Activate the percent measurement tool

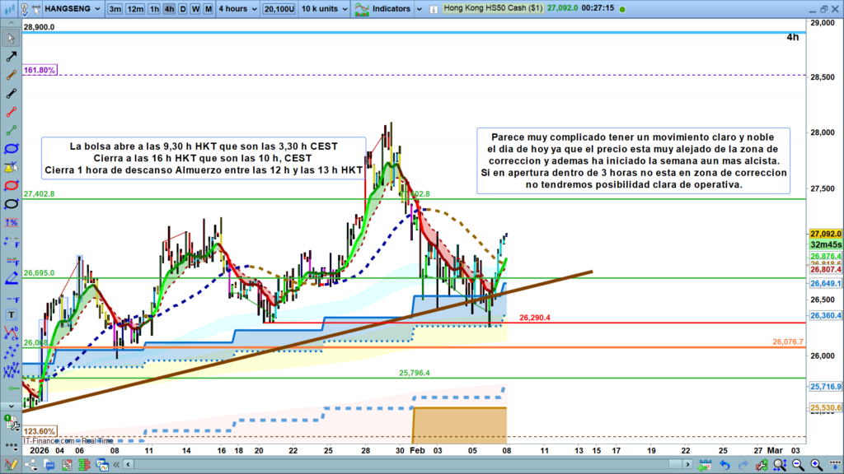[x=12, y=223]
